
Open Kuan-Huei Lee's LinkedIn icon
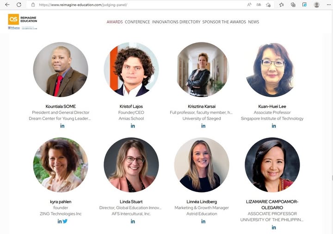point(274,126)
